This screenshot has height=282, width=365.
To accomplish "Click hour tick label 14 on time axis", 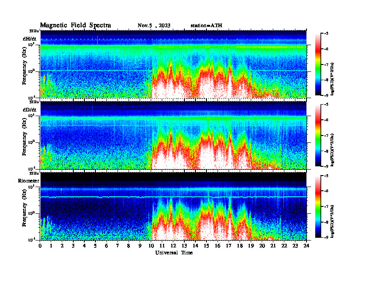I will pos(195,246).
